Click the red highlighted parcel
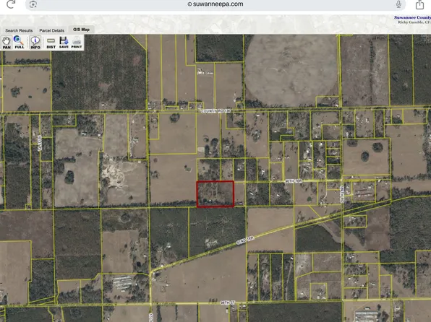431x322 pixels. tap(215, 193)
